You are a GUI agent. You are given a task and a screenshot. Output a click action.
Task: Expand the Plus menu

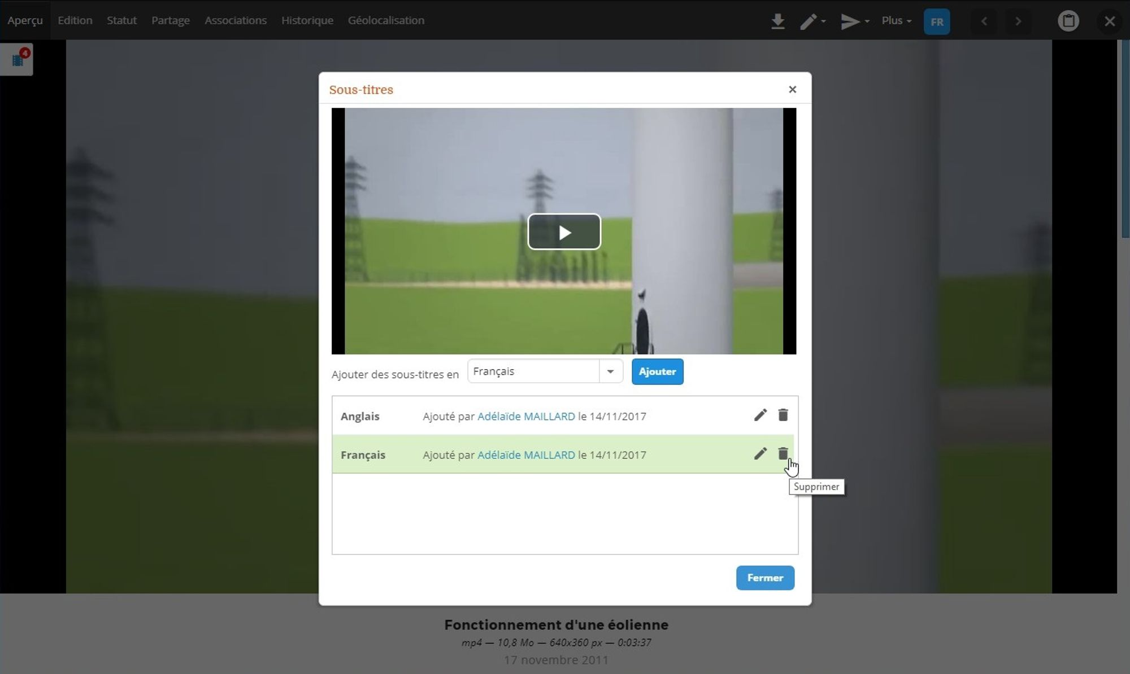click(x=896, y=21)
